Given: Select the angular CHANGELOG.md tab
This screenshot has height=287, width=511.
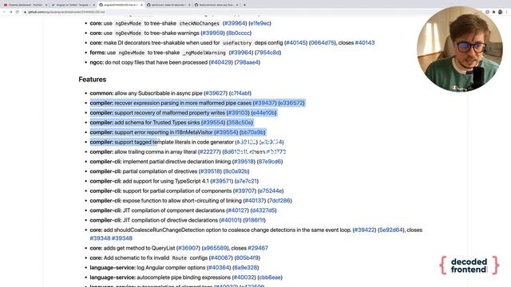Looking at the screenshot, I should (x=120, y=5).
